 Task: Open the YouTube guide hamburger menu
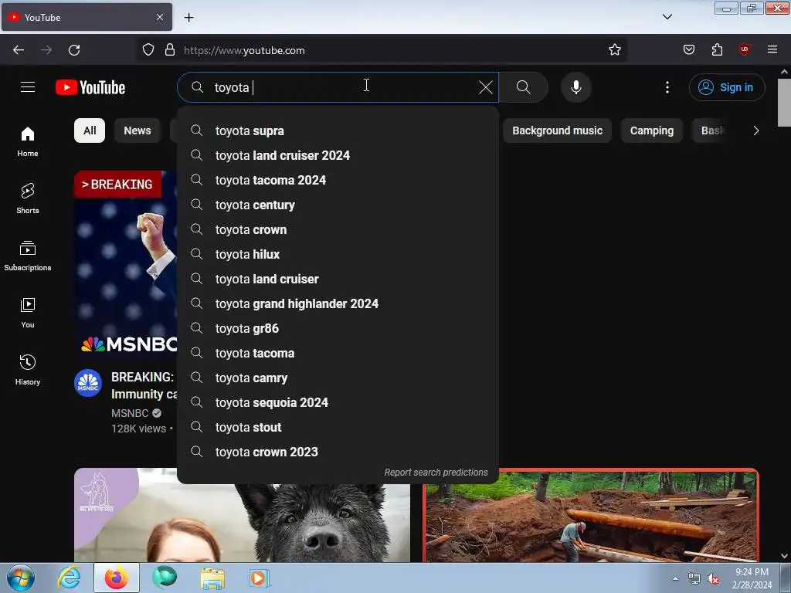tap(28, 87)
